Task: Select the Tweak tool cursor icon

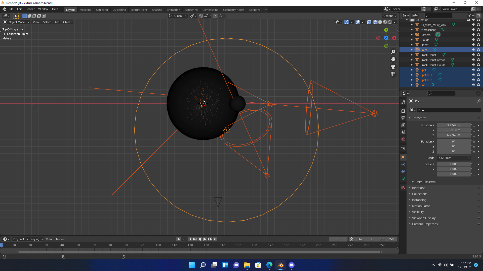Action: [16, 16]
